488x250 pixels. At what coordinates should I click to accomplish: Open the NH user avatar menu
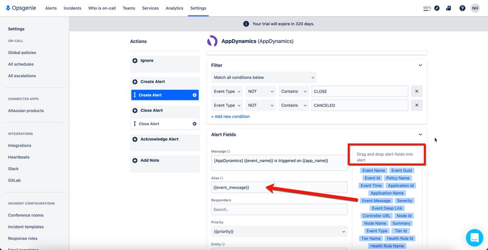[475, 8]
